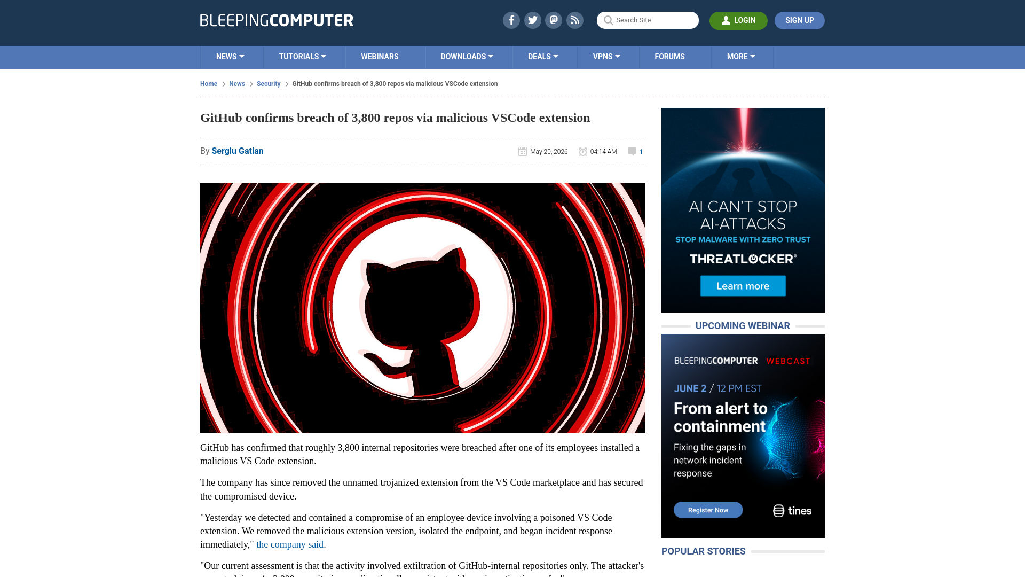1025x577 pixels.
Task: Expand the Downloads dropdown menu
Action: [x=467, y=57]
